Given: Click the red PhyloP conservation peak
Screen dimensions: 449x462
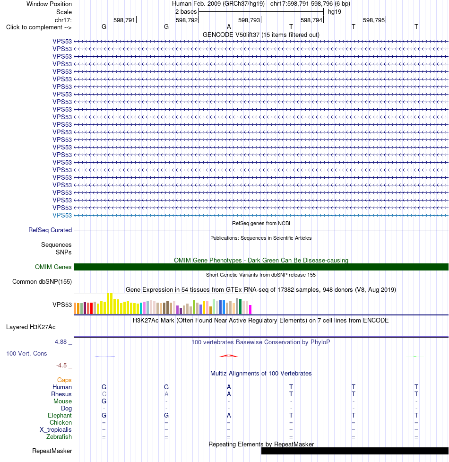Looking at the screenshot, I should click(229, 356).
